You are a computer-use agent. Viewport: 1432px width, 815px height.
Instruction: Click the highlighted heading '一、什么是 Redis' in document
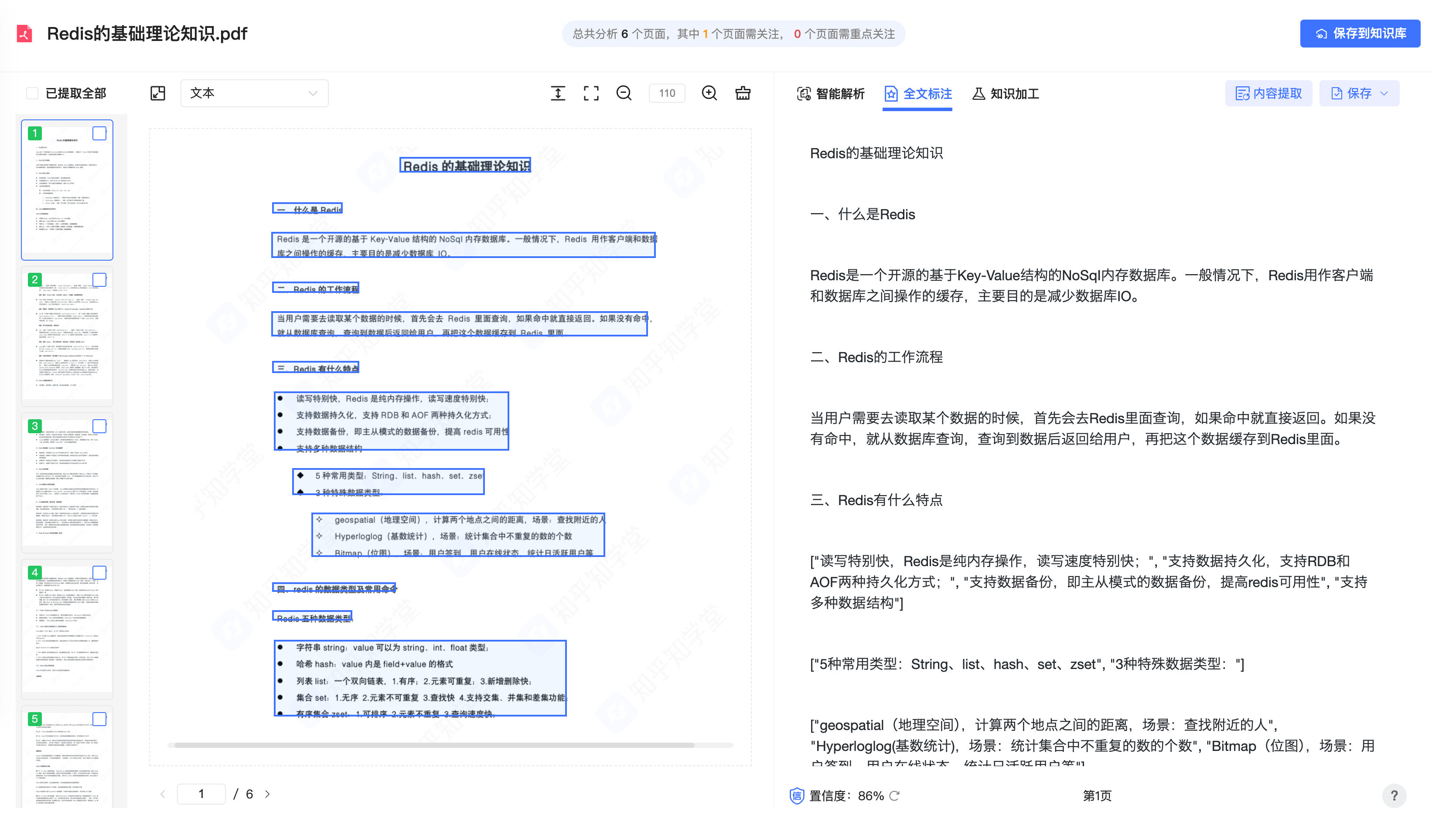point(307,208)
